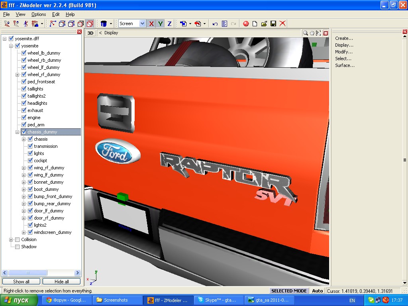Activate the viewport pan hand tool

[312, 33]
